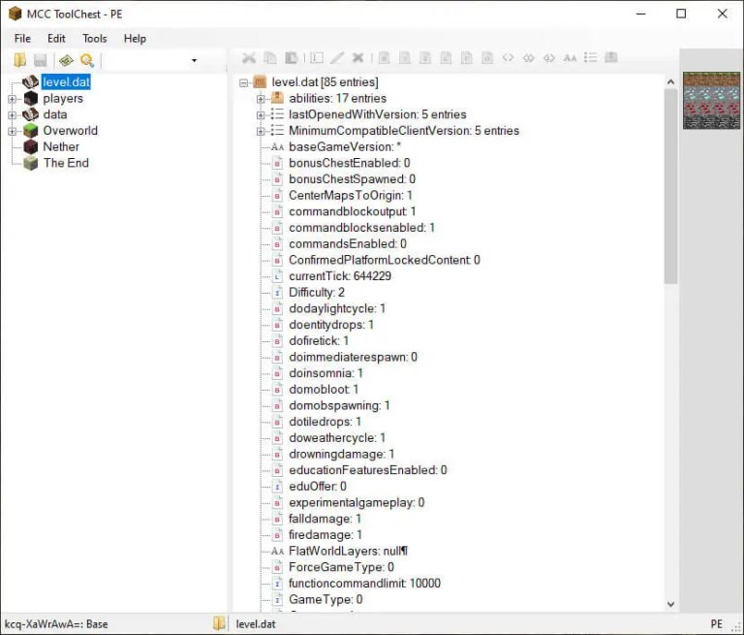Expand MinimumCompatibleClientVersion: 5 entries node

261,131
